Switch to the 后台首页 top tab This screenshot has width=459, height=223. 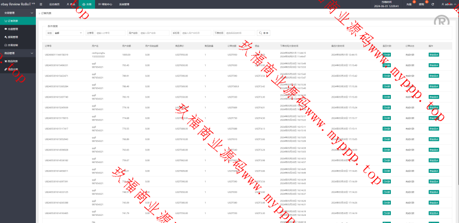[x=54, y=4]
